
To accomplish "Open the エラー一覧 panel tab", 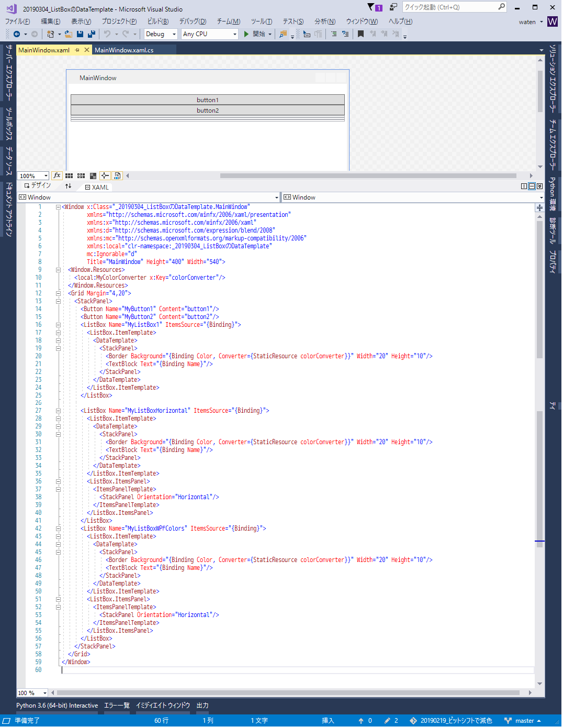I will pyautogui.click(x=117, y=706).
